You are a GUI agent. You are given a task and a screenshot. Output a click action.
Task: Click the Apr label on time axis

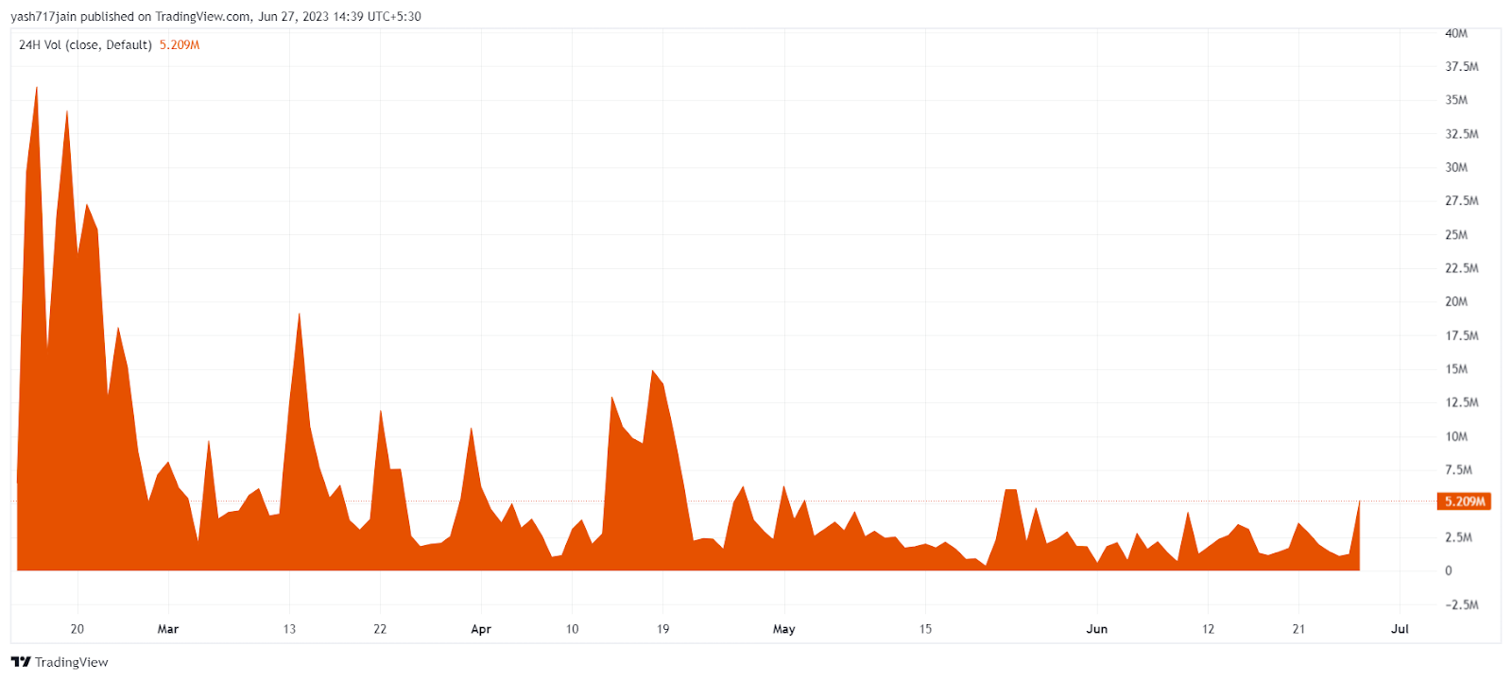click(481, 629)
